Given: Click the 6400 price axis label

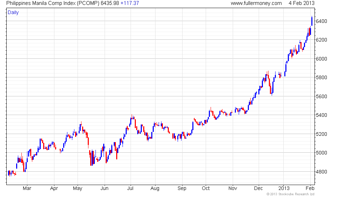Looking at the screenshot, I should [322, 21].
